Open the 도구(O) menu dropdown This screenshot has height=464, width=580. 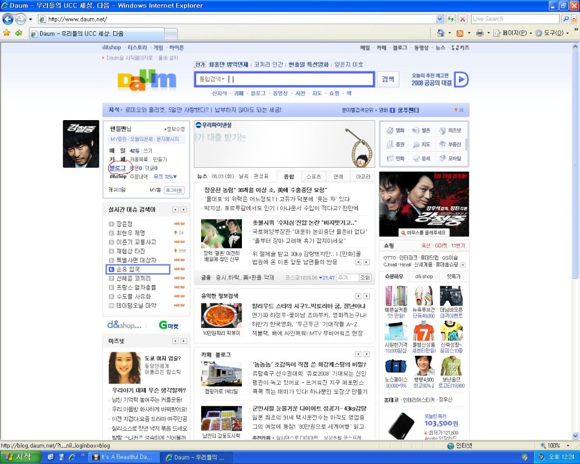pos(552,33)
